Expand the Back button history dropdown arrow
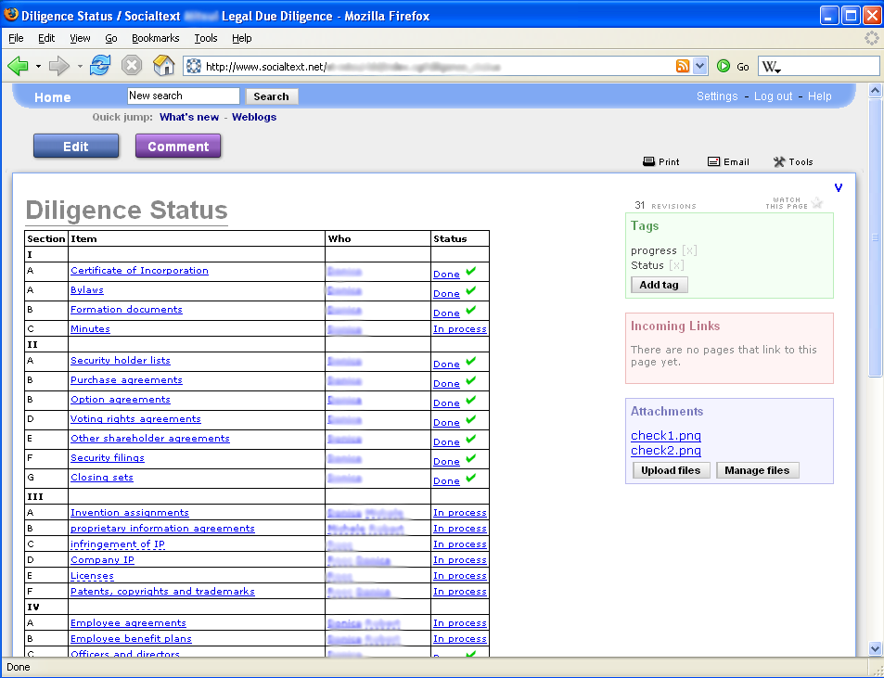Screen dimensions: 884x678 pos(38,66)
